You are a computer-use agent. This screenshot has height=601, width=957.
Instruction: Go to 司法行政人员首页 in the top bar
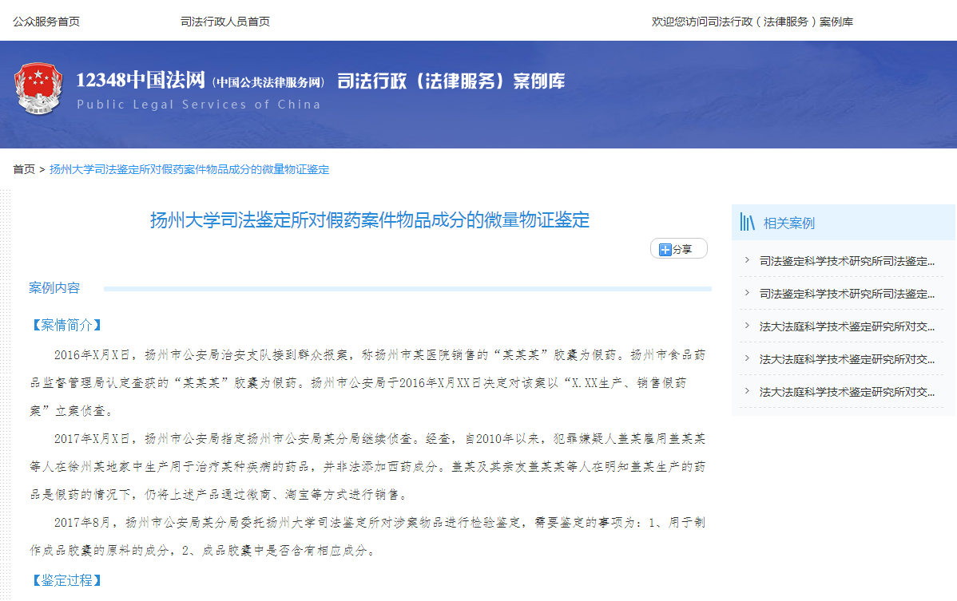(x=225, y=22)
